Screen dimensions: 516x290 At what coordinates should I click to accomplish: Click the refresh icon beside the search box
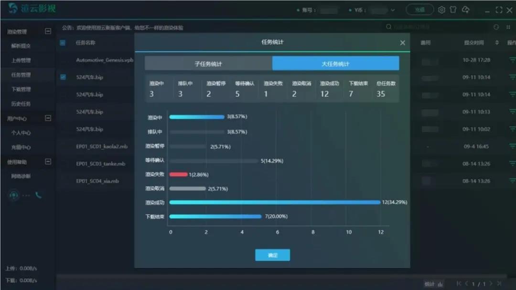496,27
